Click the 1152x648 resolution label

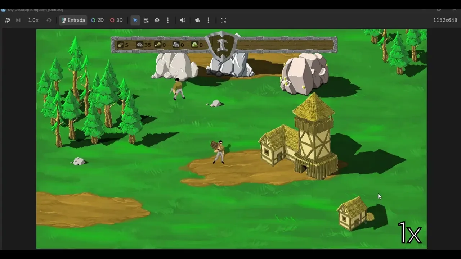pos(445,20)
